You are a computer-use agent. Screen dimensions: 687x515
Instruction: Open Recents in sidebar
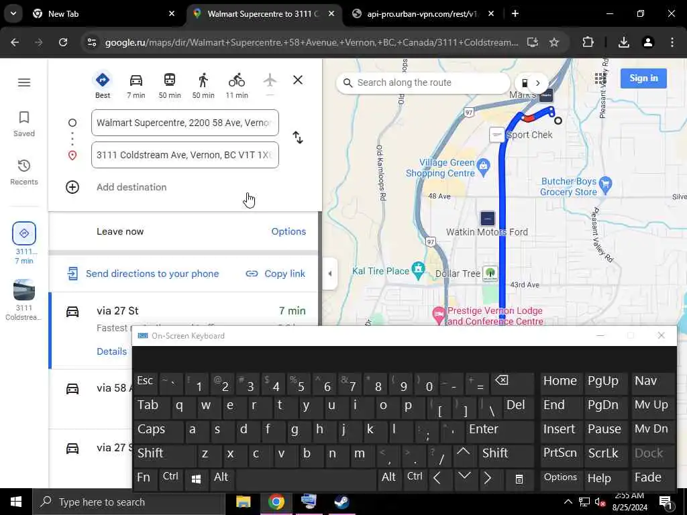(x=24, y=172)
